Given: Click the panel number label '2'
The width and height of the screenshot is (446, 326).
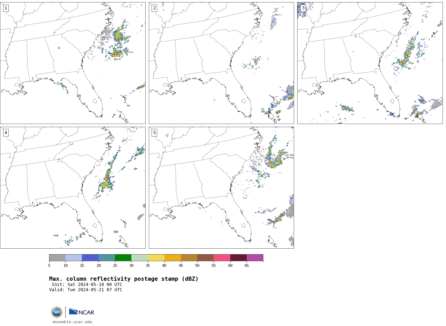Looking at the screenshot, I should tap(154, 8).
